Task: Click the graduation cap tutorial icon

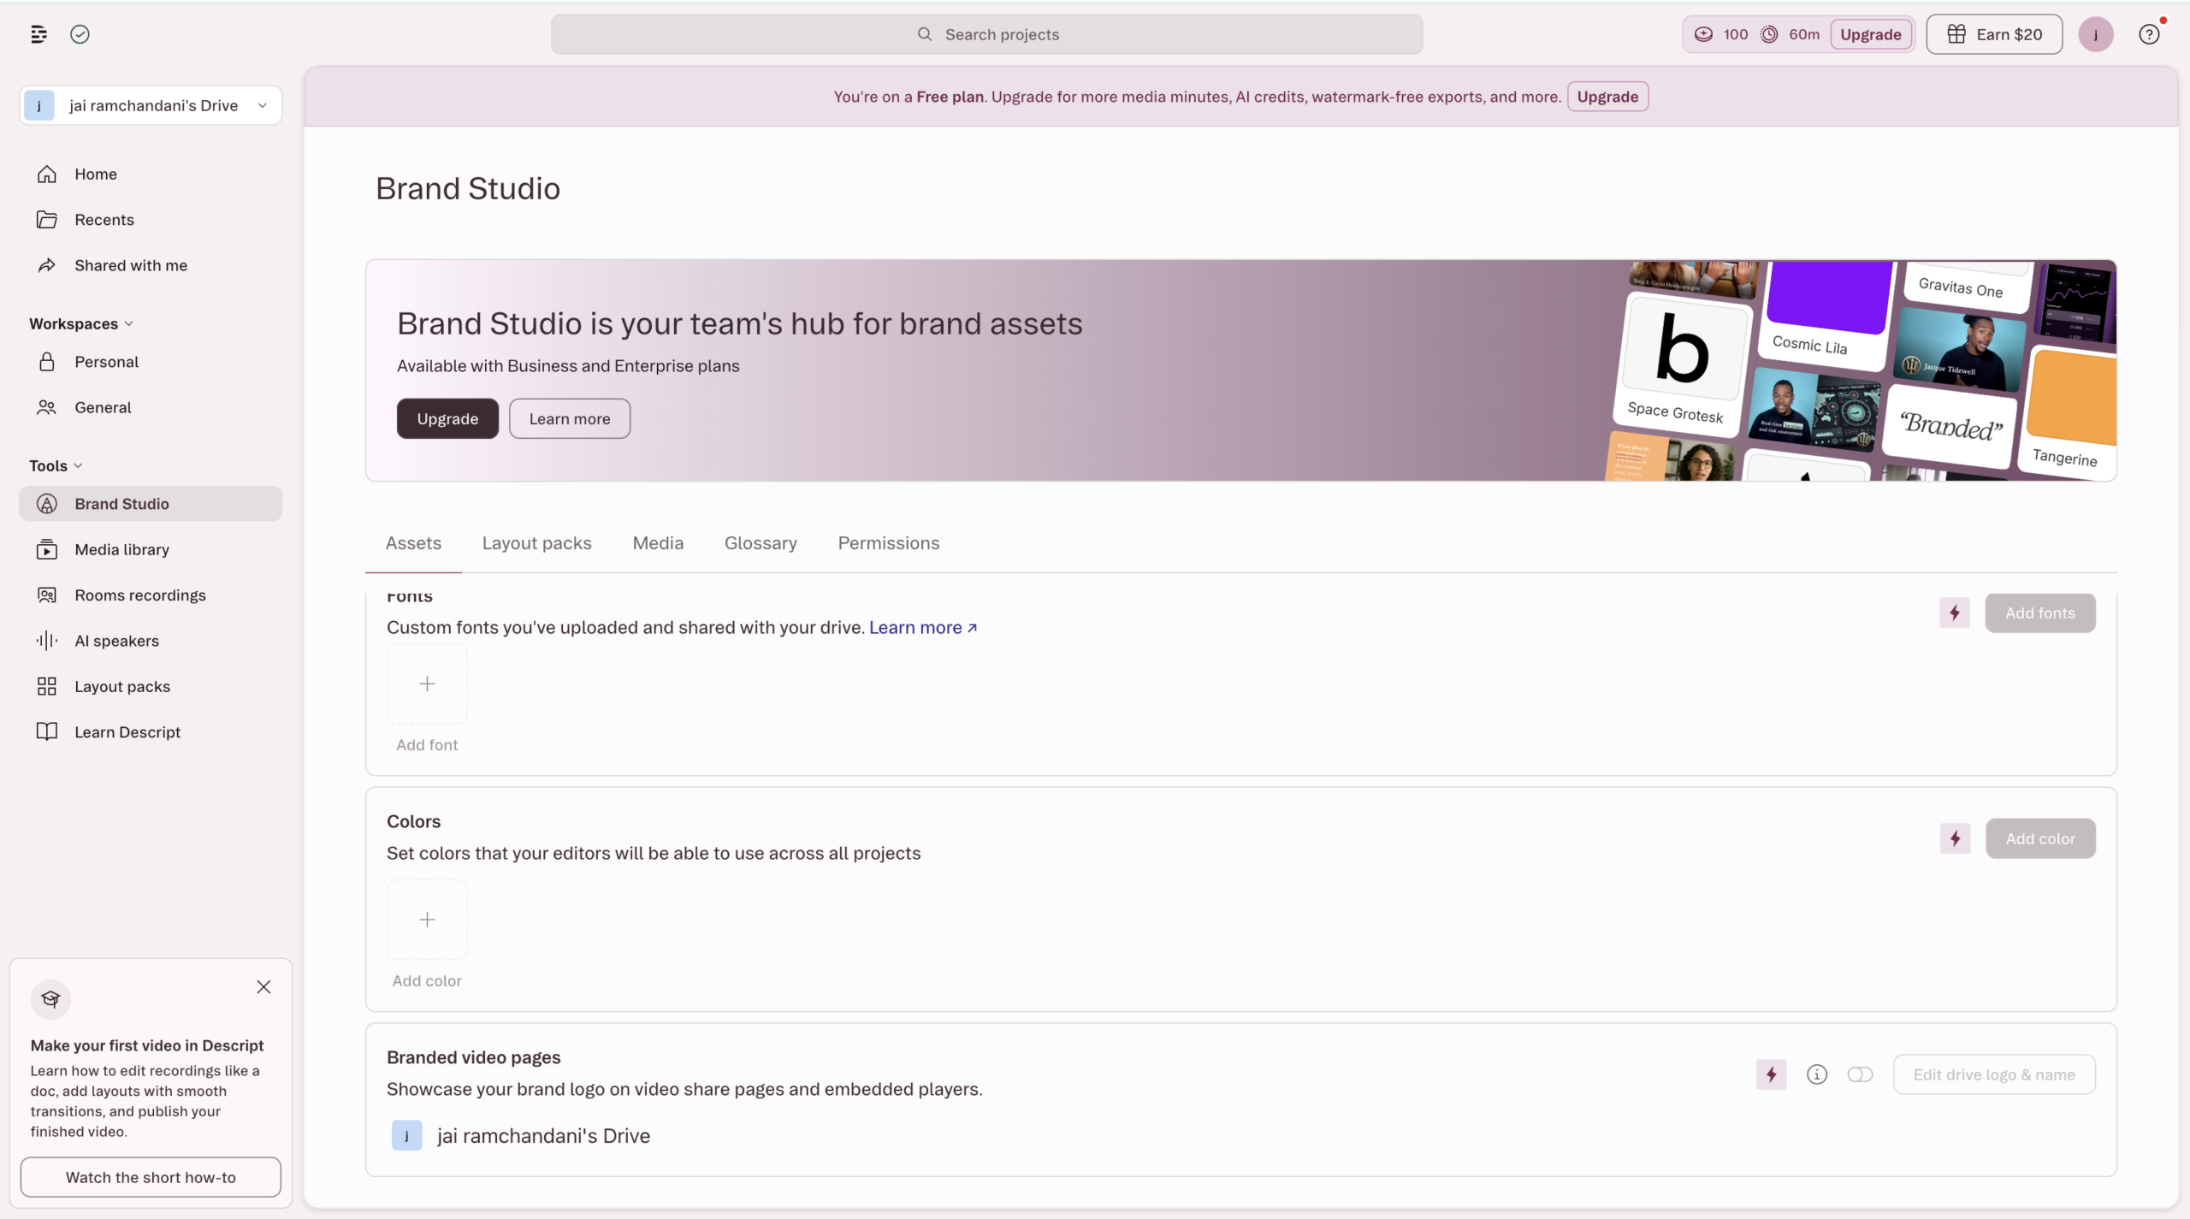Action: (50, 998)
